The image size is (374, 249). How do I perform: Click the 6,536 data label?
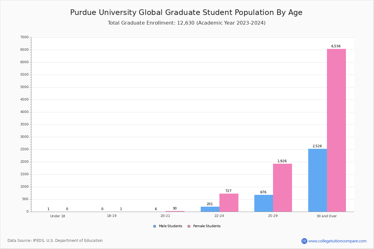(336, 46)
